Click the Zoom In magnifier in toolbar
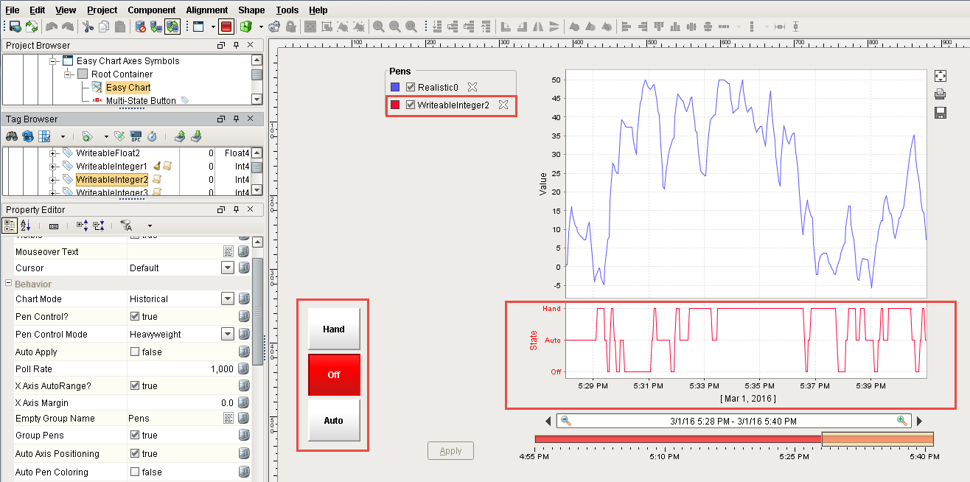 pos(378,27)
